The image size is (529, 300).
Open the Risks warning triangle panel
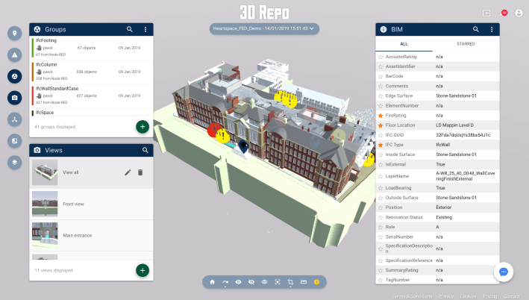pos(14,54)
